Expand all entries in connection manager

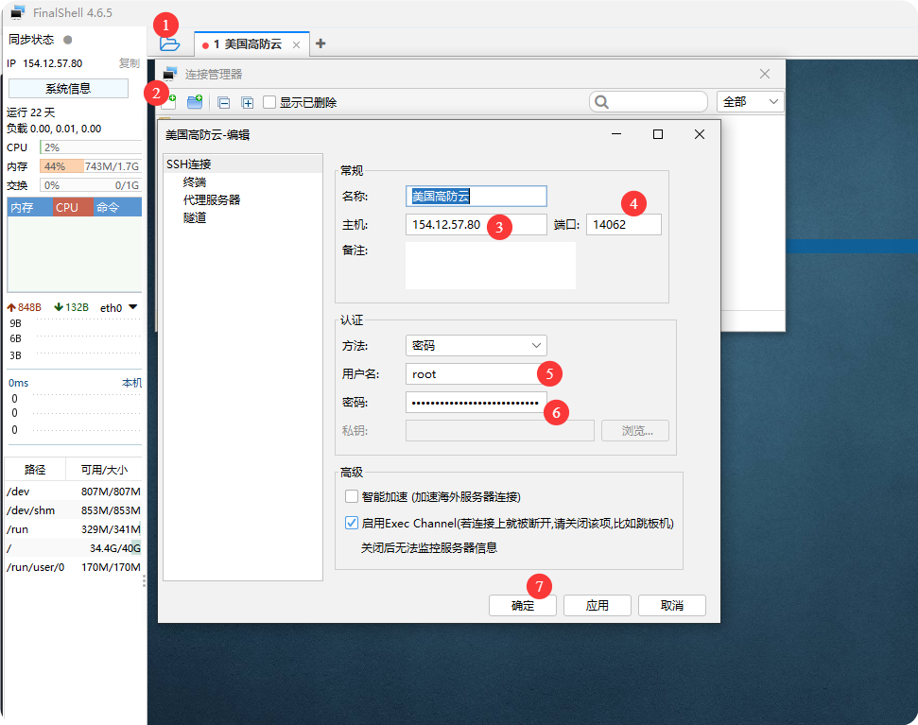pyautogui.click(x=248, y=103)
